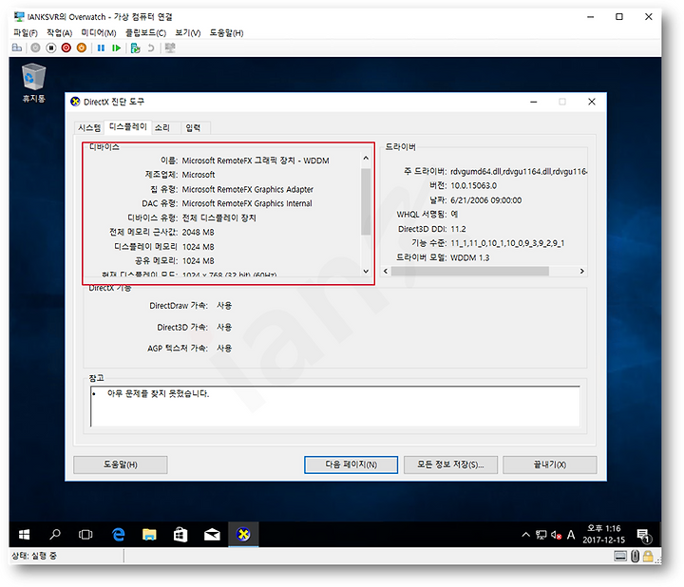The width and height of the screenshot is (684, 587).
Task: Show hidden tray icons with the chevron
Action: (x=526, y=535)
